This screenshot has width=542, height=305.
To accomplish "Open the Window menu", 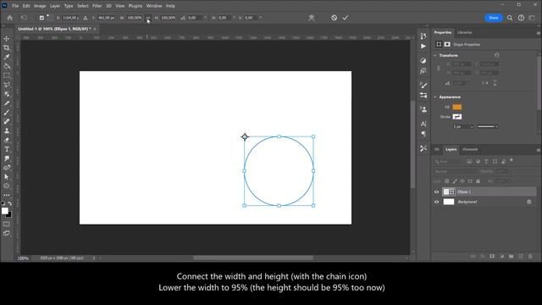I will pos(154,6).
